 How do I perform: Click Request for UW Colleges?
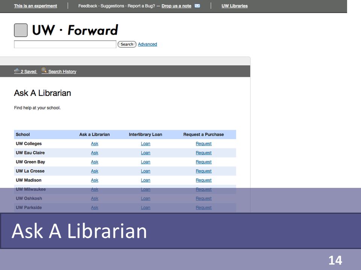(x=203, y=144)
